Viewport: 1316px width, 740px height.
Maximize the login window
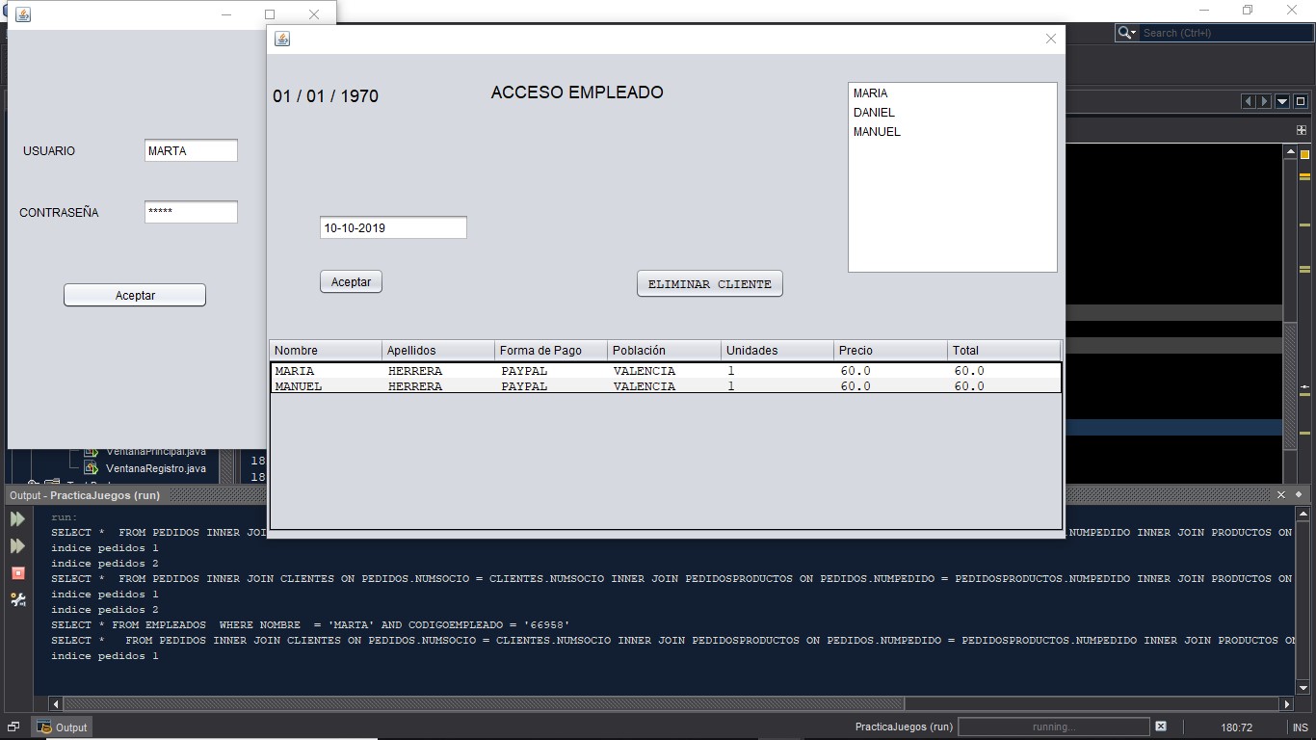[270, 14]
